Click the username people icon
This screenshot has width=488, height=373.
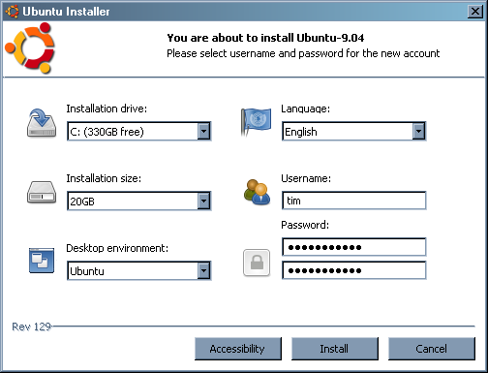pyautogui.click(x=257, y=193)
